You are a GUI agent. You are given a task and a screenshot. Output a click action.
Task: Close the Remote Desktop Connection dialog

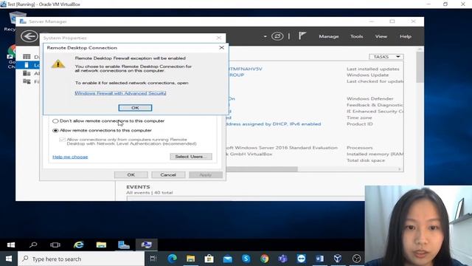[x=221, y=47]
